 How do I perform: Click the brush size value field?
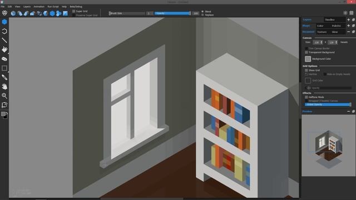click(150, 13)
